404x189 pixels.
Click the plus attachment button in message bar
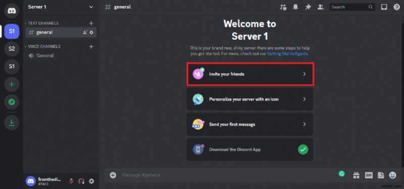point(113,175)
